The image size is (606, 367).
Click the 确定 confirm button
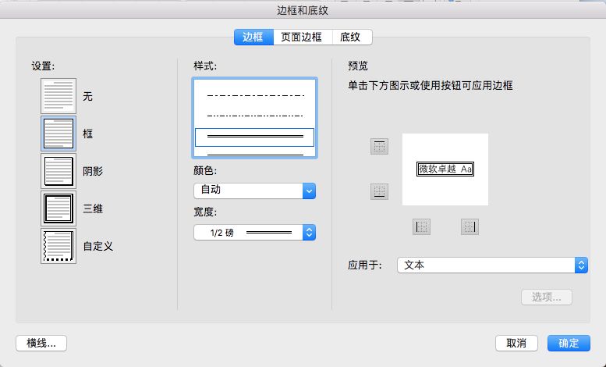569,344
